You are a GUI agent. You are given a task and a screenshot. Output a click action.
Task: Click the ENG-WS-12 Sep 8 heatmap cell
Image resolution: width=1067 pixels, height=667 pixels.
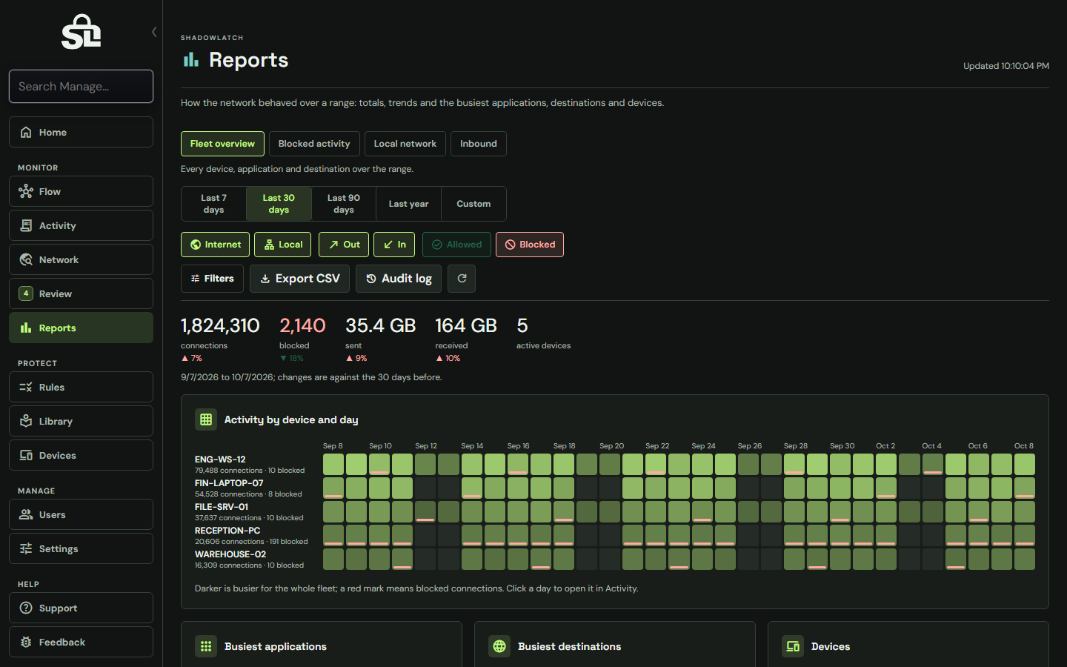pyautogui.click(x=333, y=465)
